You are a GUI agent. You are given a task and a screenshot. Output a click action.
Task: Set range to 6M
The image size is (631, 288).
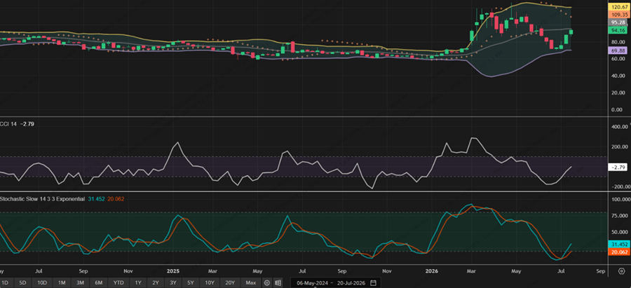(x=99, y=283)
